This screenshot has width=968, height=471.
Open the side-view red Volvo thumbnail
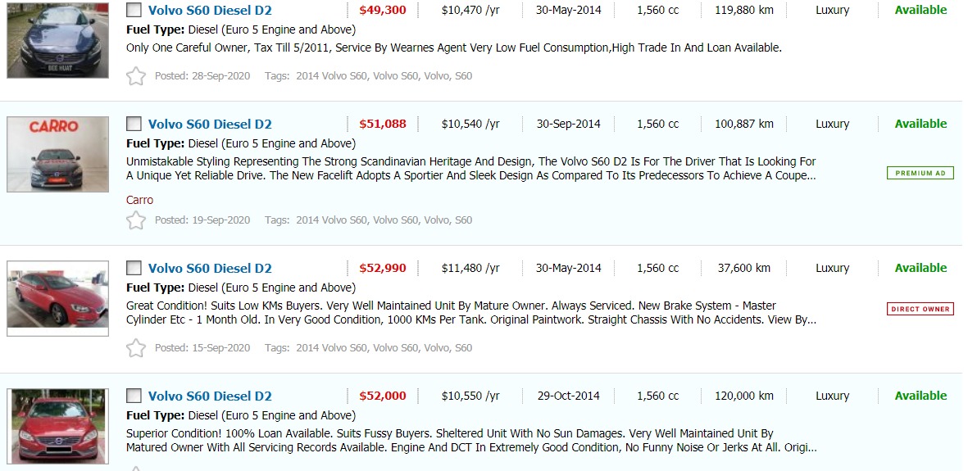(x=57, y=298)
